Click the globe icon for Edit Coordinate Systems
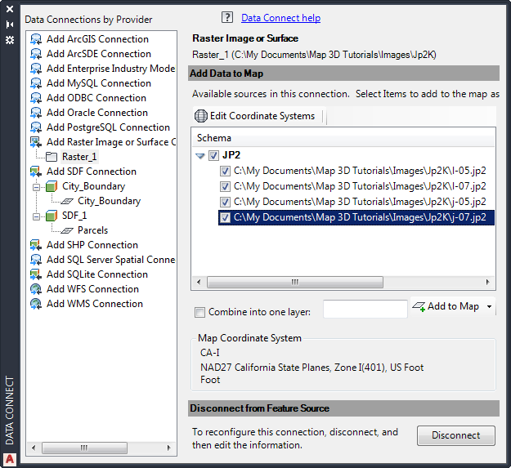 201,116
